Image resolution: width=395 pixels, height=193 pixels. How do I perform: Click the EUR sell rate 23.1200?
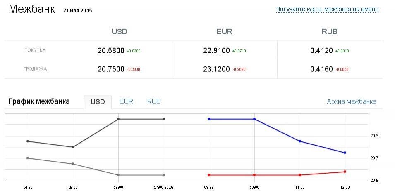pos(216,69)
